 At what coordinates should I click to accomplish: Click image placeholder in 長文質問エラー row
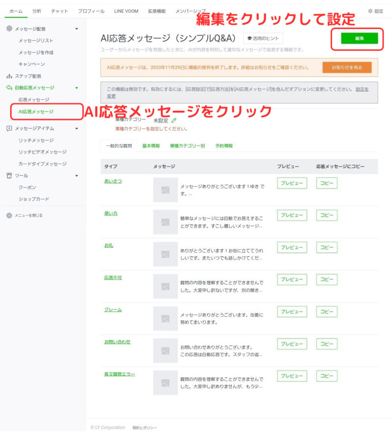click(x=165, y=383)
